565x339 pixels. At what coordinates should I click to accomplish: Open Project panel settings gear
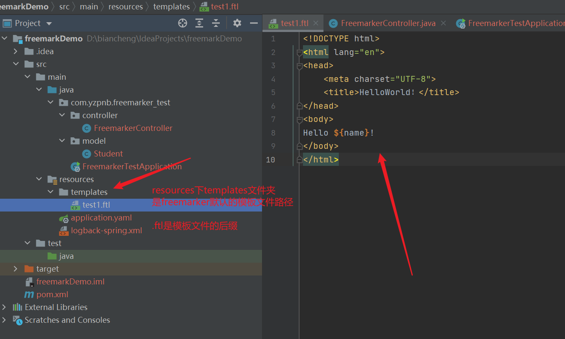[237, 23]
